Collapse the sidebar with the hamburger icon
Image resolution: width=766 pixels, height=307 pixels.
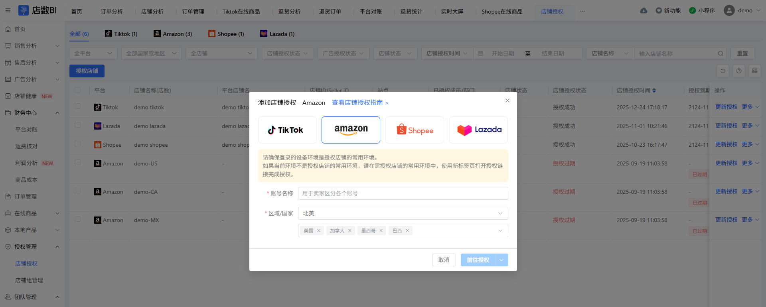[8, 10]
